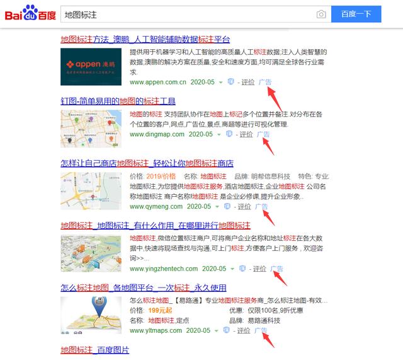Click the 明帮信息科技 brand text
The height and width of the screenshot is (360, 403).
click(x=271, y=177)
